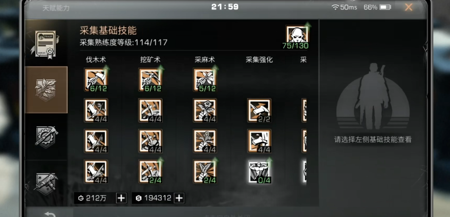
Task: Select the hemp-gathering skill icon showing 2/4
Action: pyautogui.click(x=205, y=171)
